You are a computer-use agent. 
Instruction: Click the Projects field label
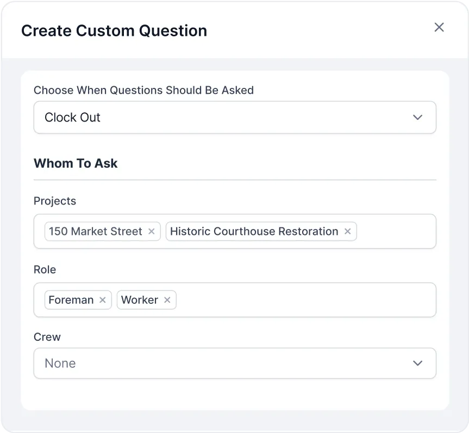tap(55, 201)
